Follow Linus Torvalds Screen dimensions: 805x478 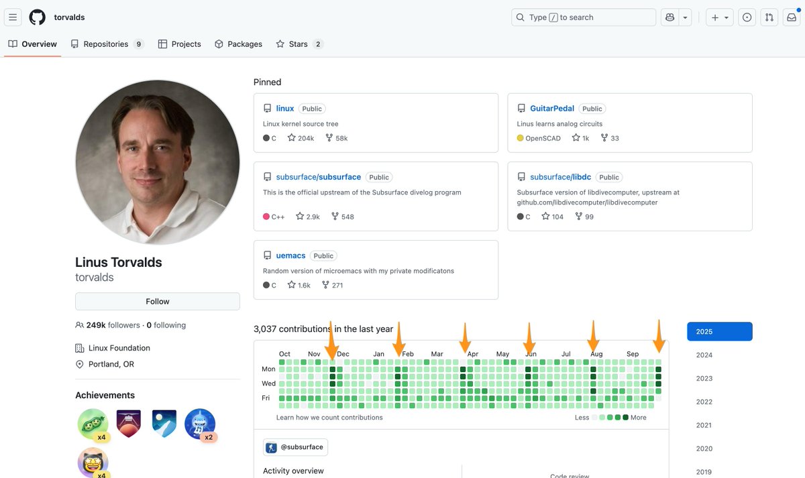pyautogui.click(x=158, y=302)
